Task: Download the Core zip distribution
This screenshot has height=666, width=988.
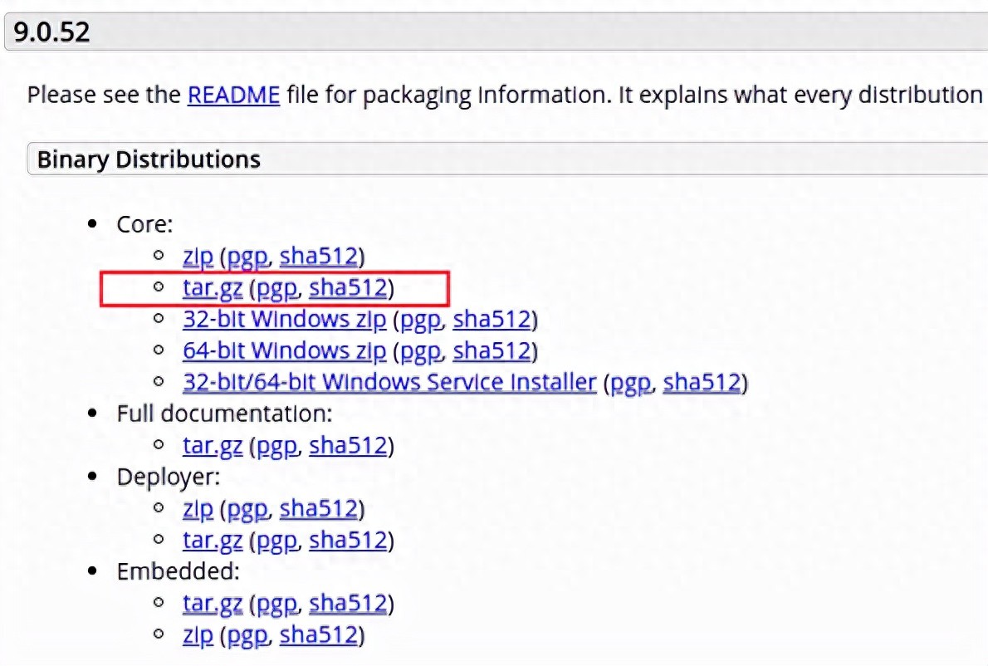Action: click(198, 257)
